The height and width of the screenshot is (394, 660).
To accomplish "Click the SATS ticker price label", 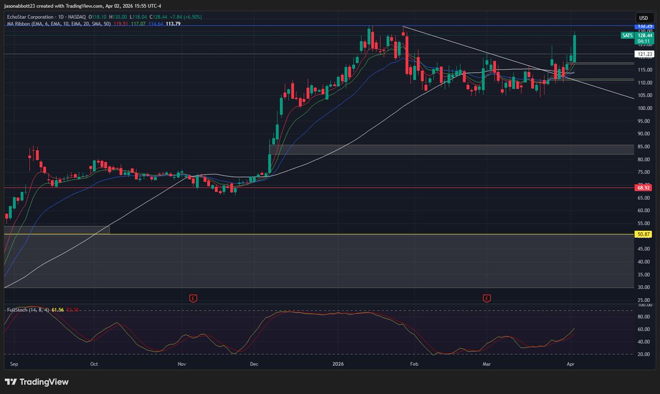I will coord(628,35).
